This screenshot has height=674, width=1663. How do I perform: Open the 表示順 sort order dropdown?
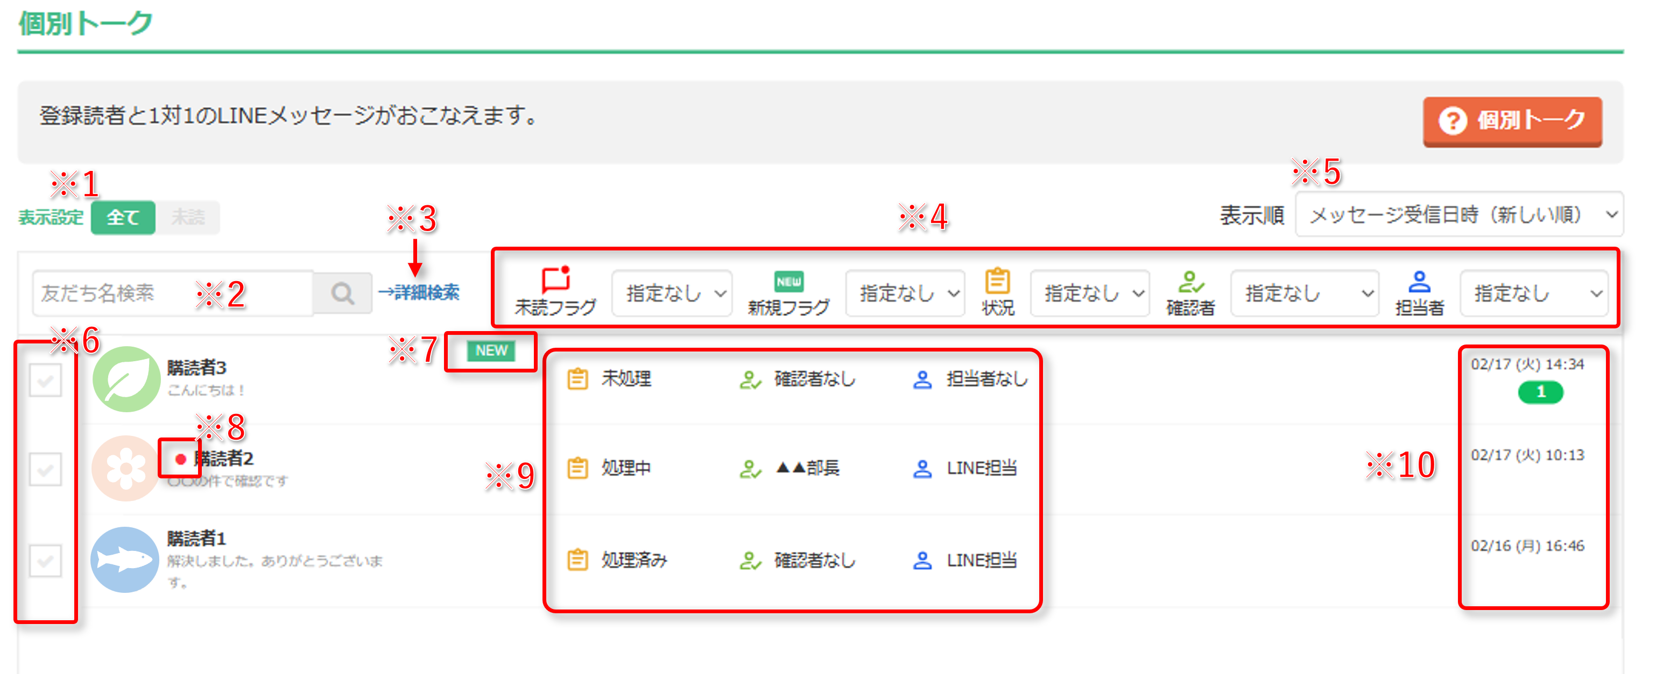[1458, 214]
